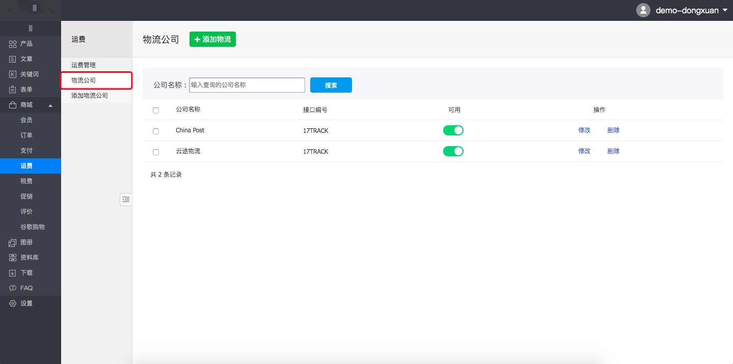The image size is (733, 364).
Task: Open the Database (资料库) icon
Action: coord(13,258)
